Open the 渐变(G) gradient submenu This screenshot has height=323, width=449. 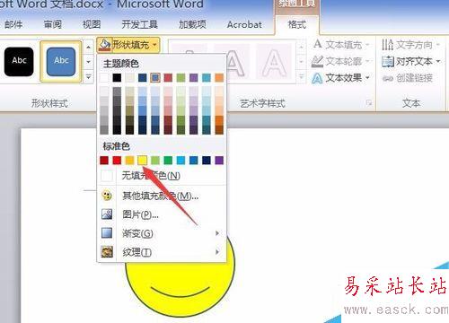[x=162, y=233]
